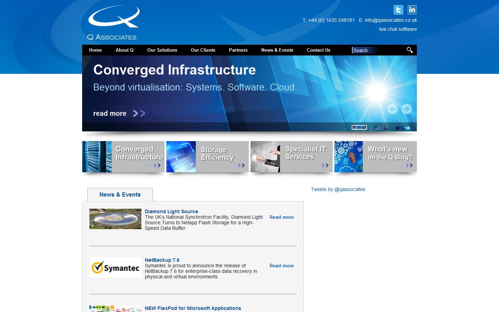
Task: Open the Our Solutions menu
Action: 162,50
